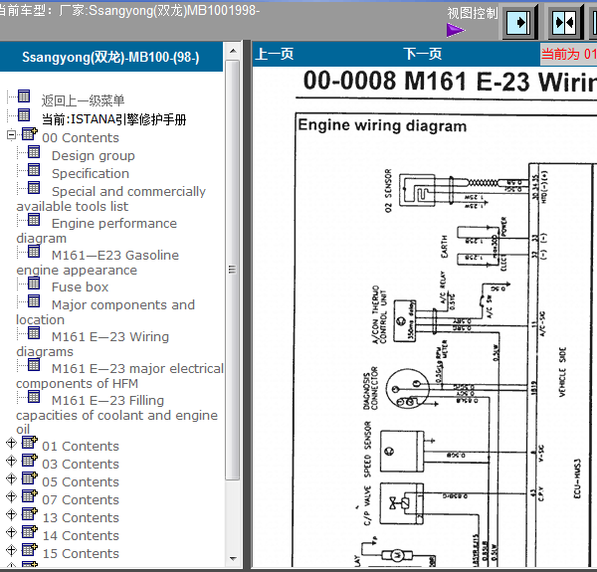The width and height of the screenshot is (597, 572).
Task: Click the folder icon beside 05 Contents
Action: pyautogui.click(x=29, y=478)
